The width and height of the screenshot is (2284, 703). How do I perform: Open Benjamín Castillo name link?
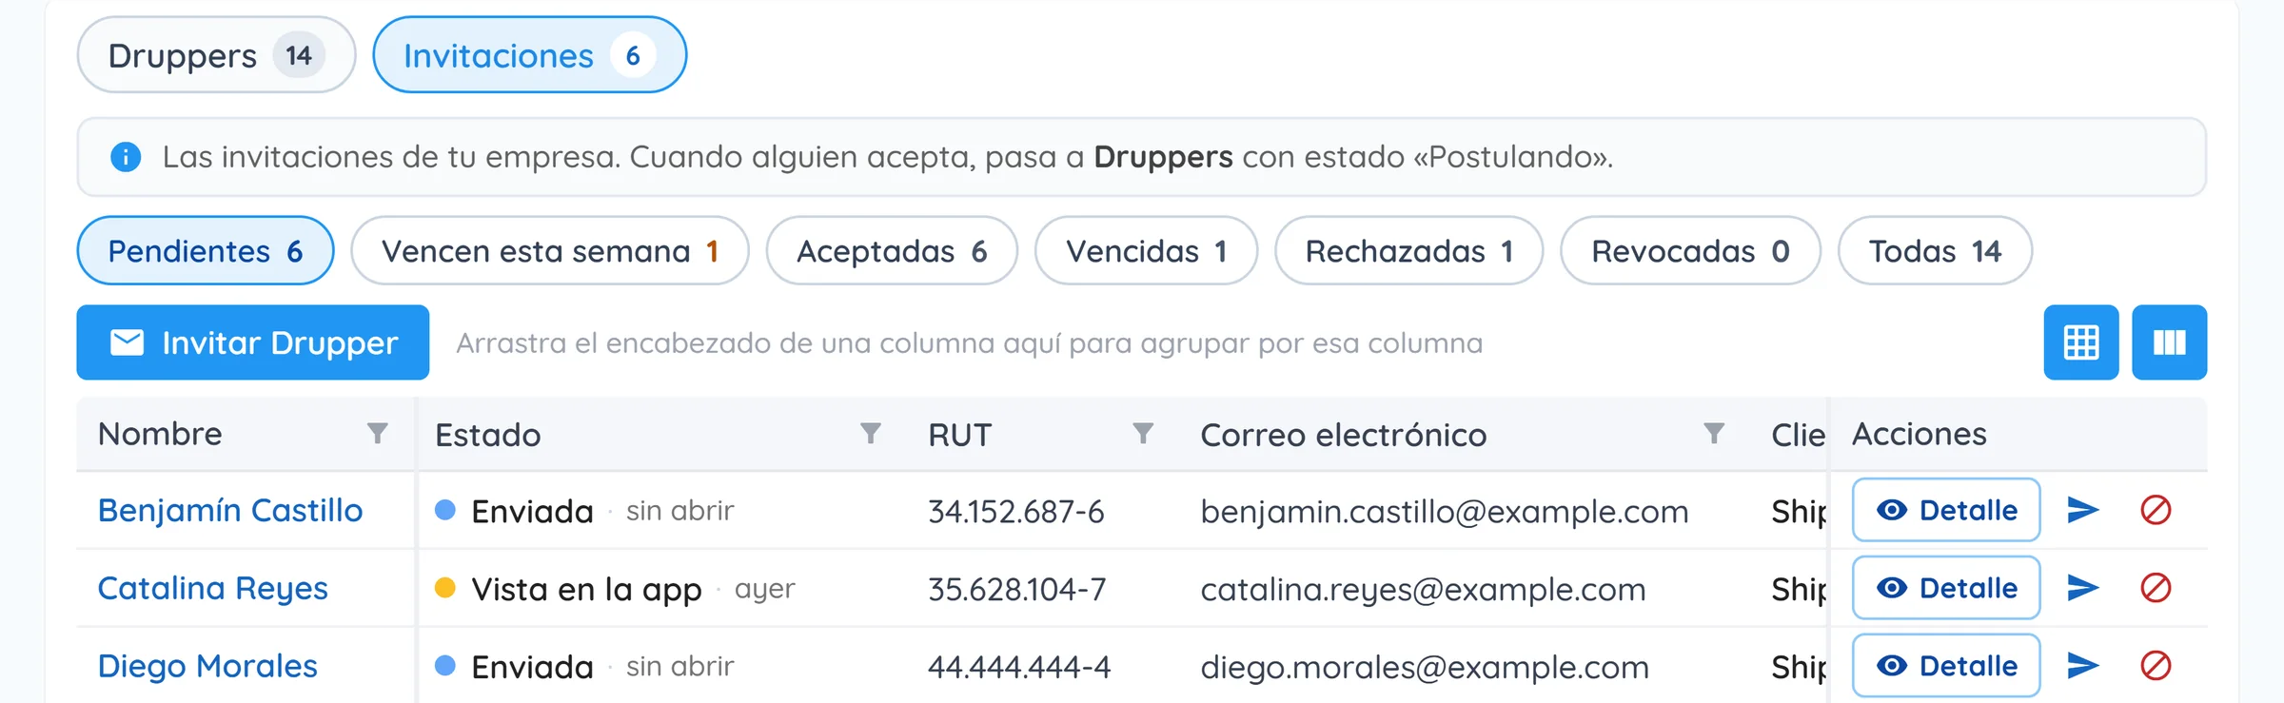pos(230,511)
